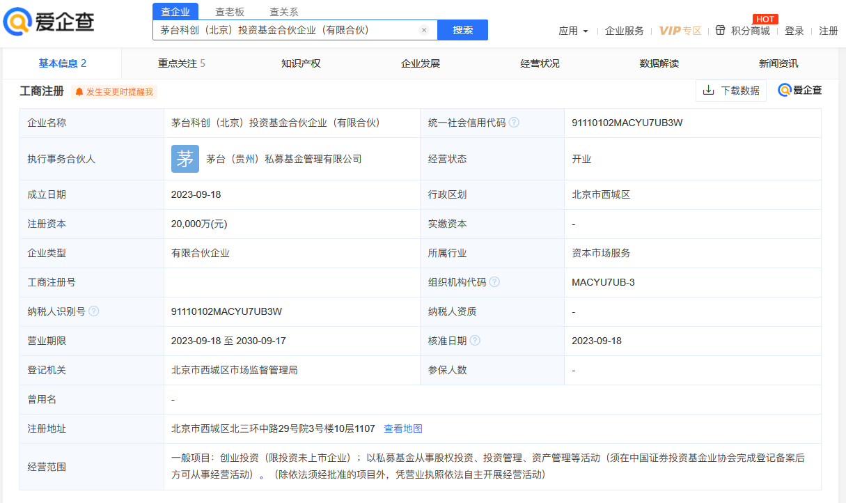Click the Aiqicha logo in header
The image size is (846, 503).
[49, 22]
